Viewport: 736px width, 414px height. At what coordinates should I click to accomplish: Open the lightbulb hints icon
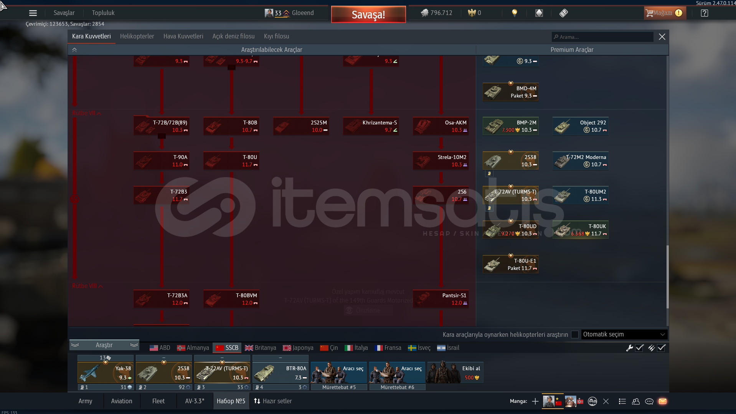tap(515, 13)
